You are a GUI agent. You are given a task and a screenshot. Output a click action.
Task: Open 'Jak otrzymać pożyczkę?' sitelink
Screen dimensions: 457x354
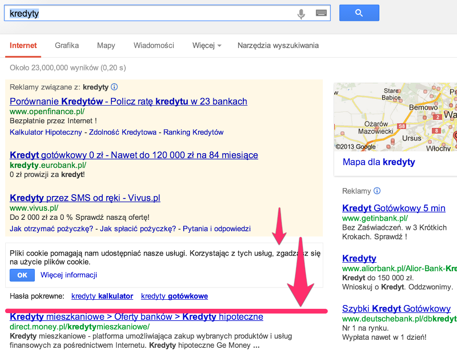(x=51, y=229)
